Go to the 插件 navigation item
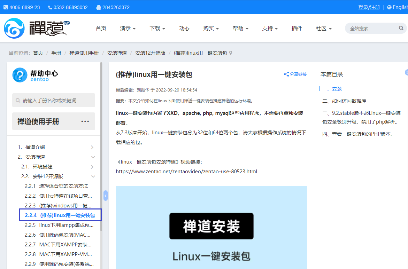The image size is (408, 269). [x=297, y=29]
